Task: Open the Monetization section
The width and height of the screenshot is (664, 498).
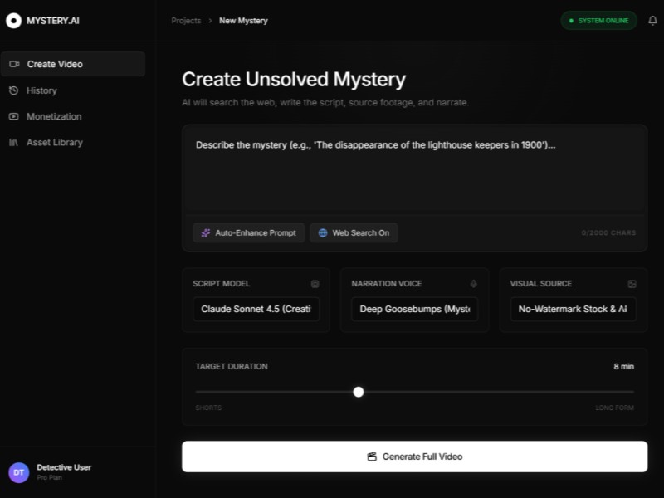Action: [x=53, y=116]
